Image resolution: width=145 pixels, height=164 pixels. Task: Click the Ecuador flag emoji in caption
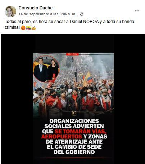click(28, 28)
